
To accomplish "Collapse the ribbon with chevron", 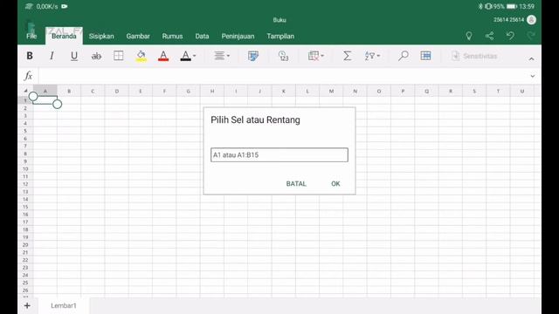I will pos(531,58).
